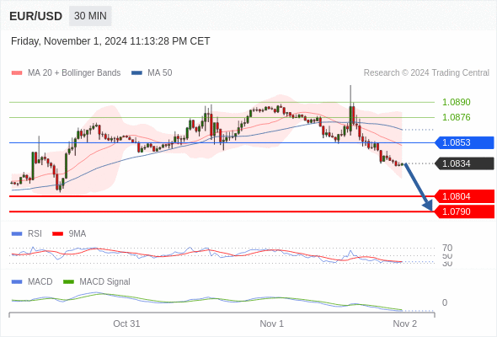Click the 30 MIN timeframe badge
Image resolution: width=497 pixels, height=337 pixels.
point(90,16)
